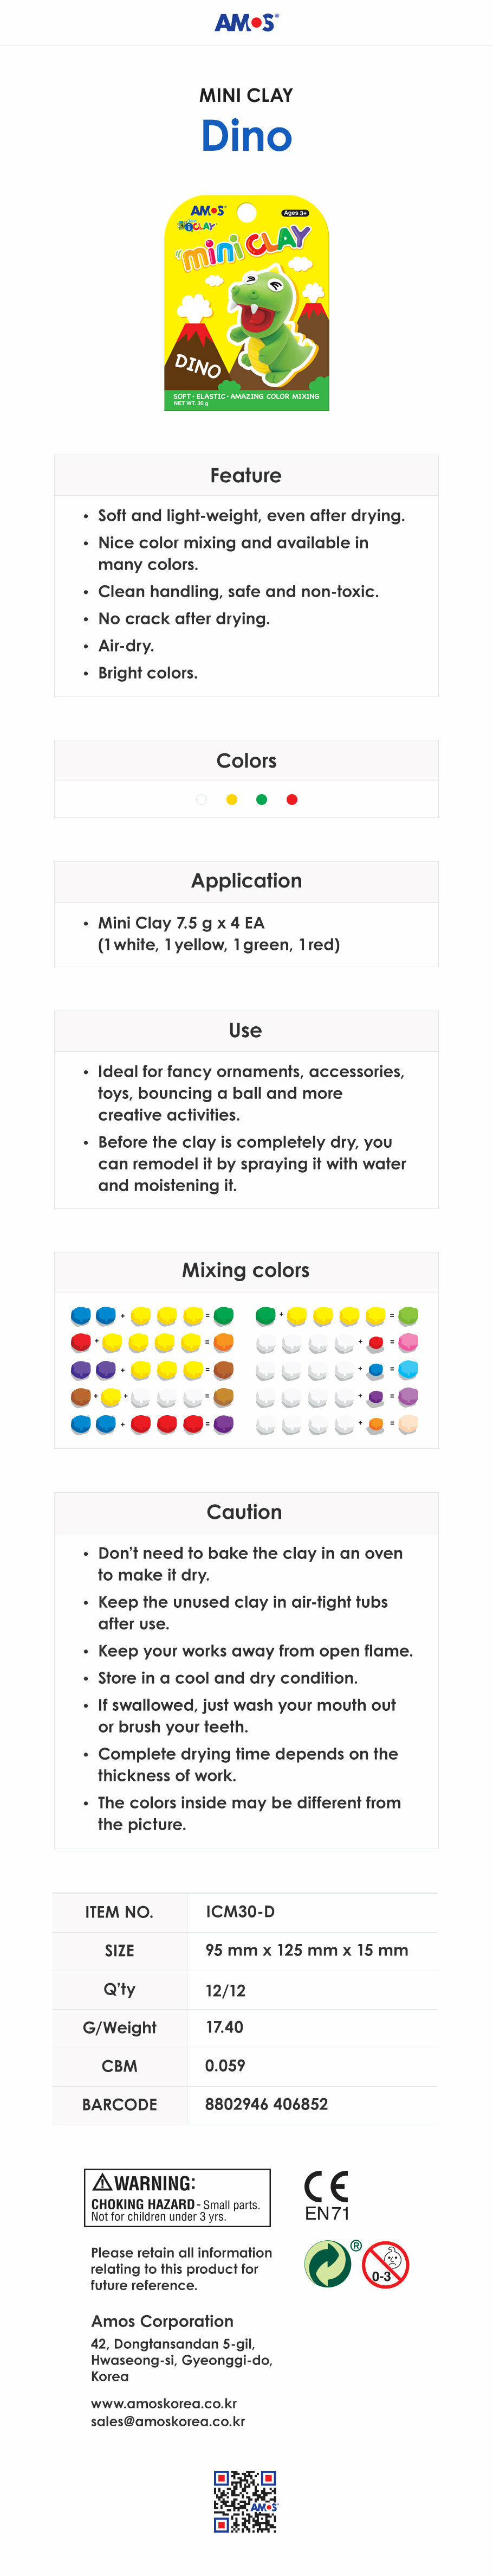Viewport: 493px width, 2576px height.
Task: Click the Mixing colors section header
Action: click(x=245, y=1270)
